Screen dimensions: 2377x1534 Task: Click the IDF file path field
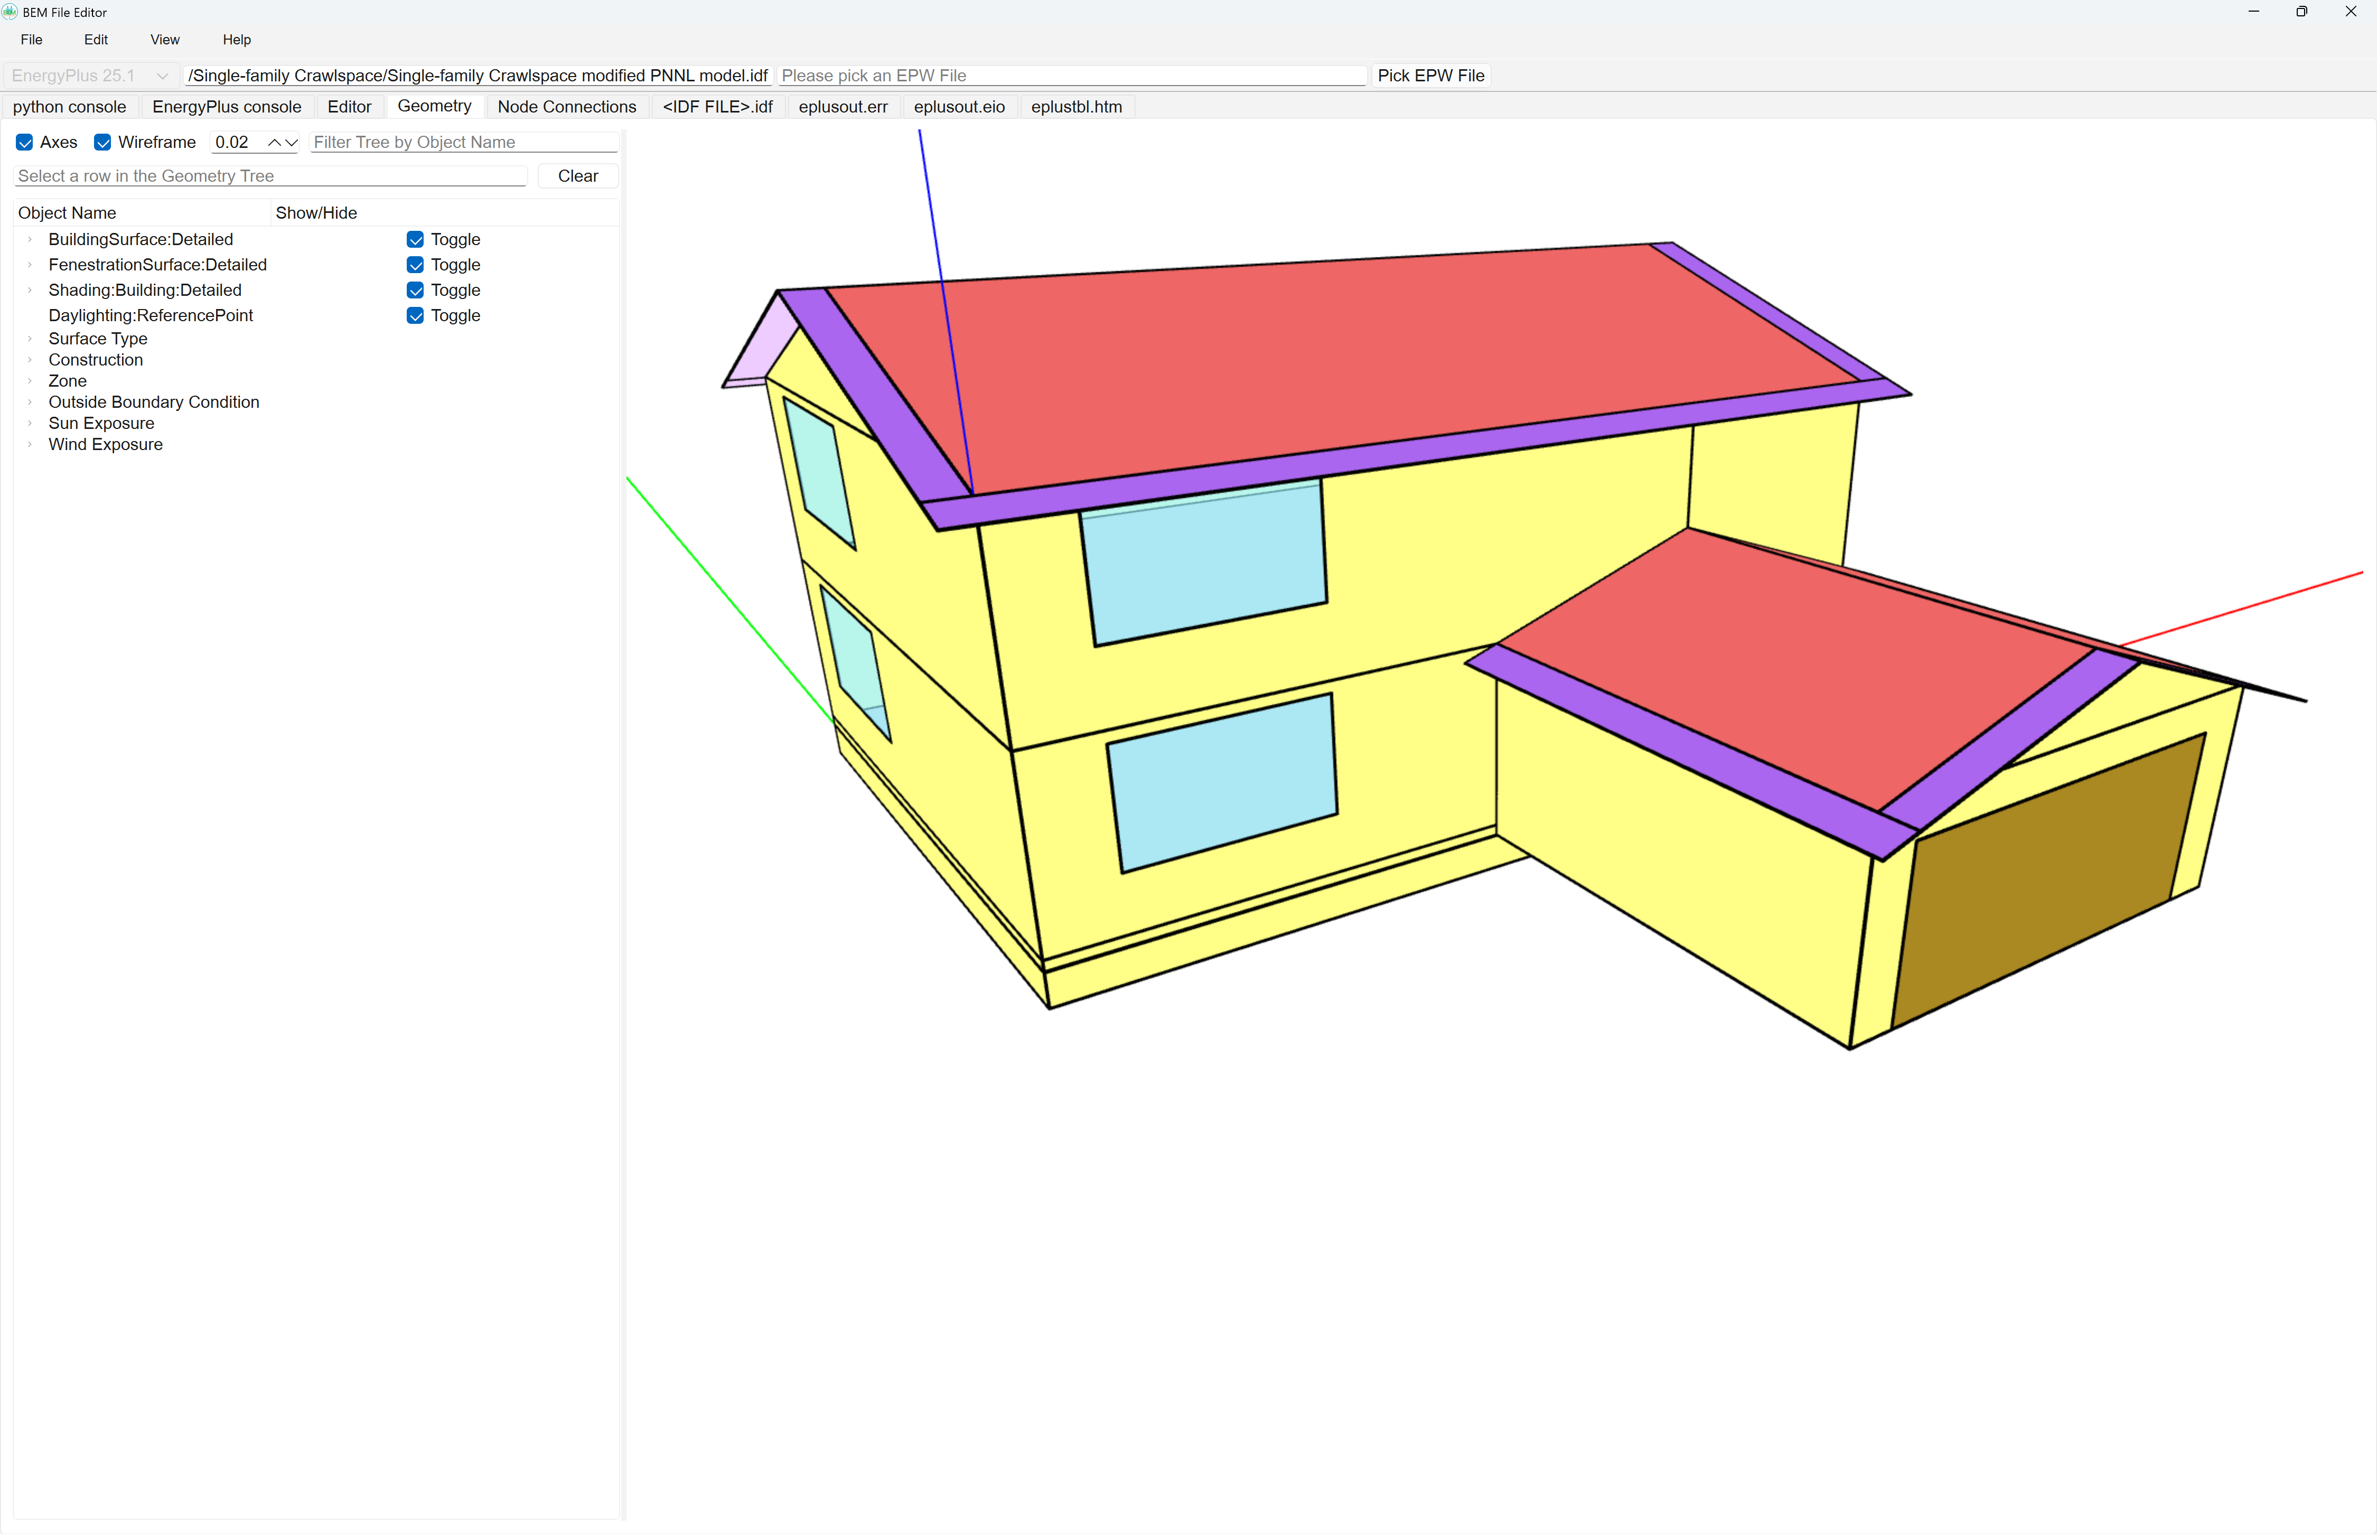tap(478, 76)
